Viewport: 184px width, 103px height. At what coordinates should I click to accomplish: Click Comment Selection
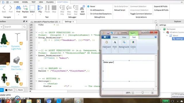[138, 6]
